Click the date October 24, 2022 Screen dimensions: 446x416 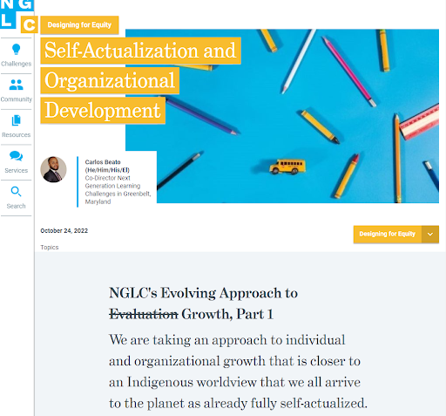click(x=64, y=230)
